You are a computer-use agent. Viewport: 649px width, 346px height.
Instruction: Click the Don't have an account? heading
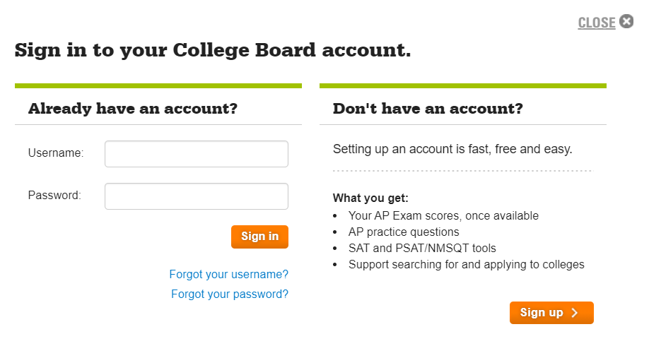428,109
